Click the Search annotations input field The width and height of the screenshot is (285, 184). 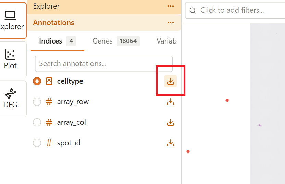(103, 64)
